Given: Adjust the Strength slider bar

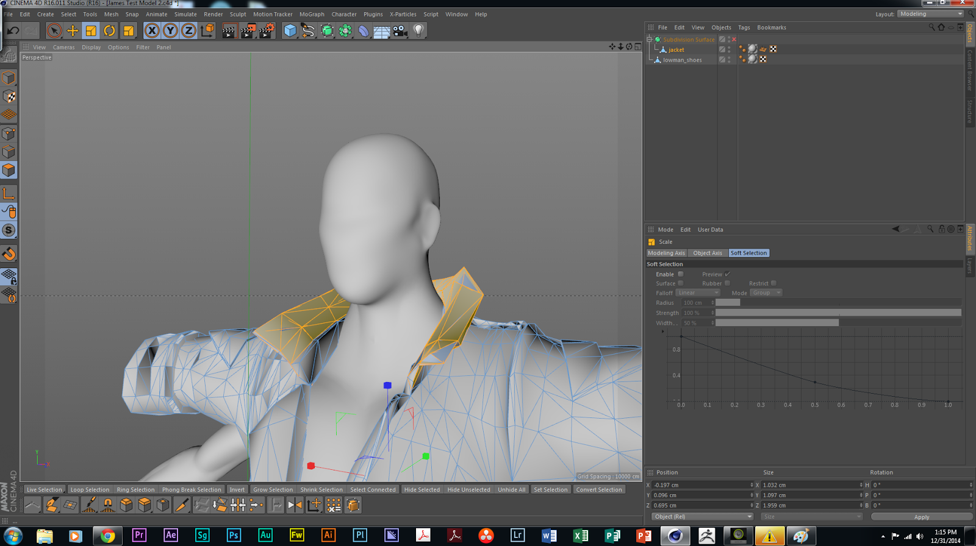Looking at the screenshot, I should 838,313.
